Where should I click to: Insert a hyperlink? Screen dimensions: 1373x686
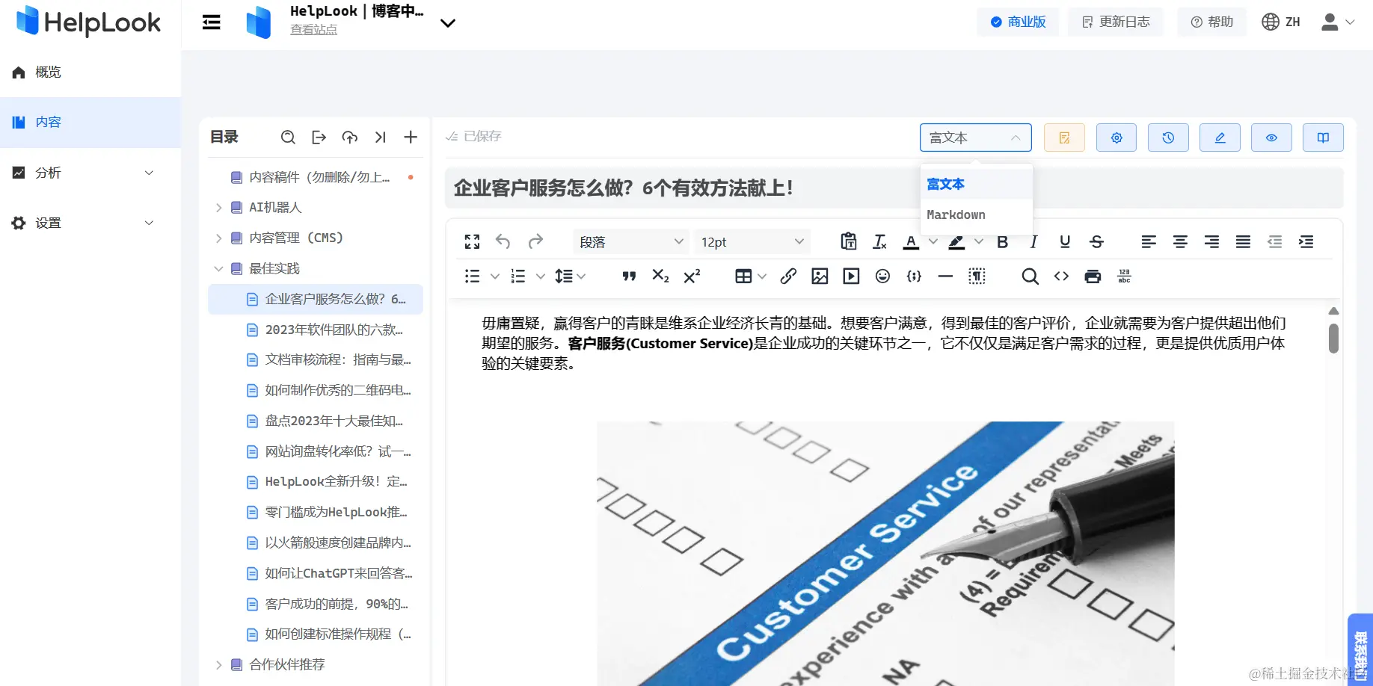788,276
